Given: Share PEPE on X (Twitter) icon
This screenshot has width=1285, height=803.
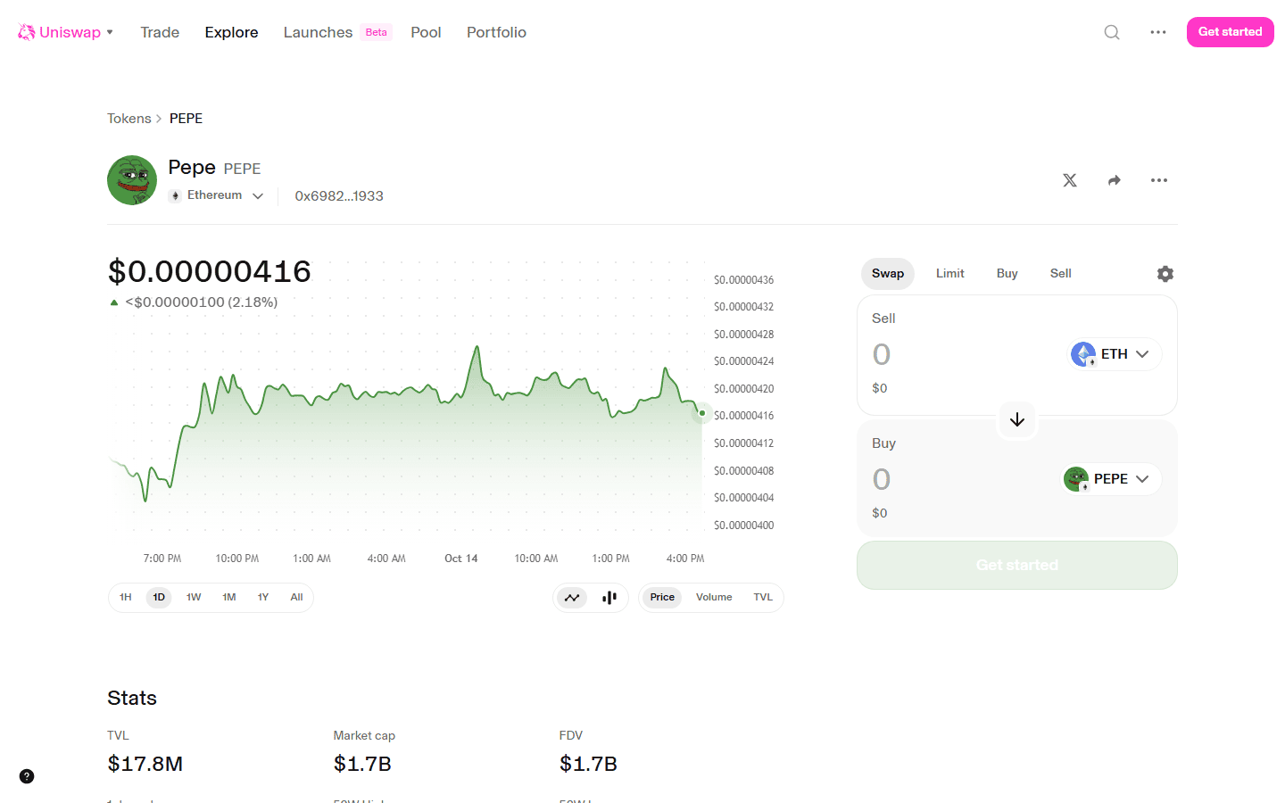Looking at the screenshot, I should 1070,180.
